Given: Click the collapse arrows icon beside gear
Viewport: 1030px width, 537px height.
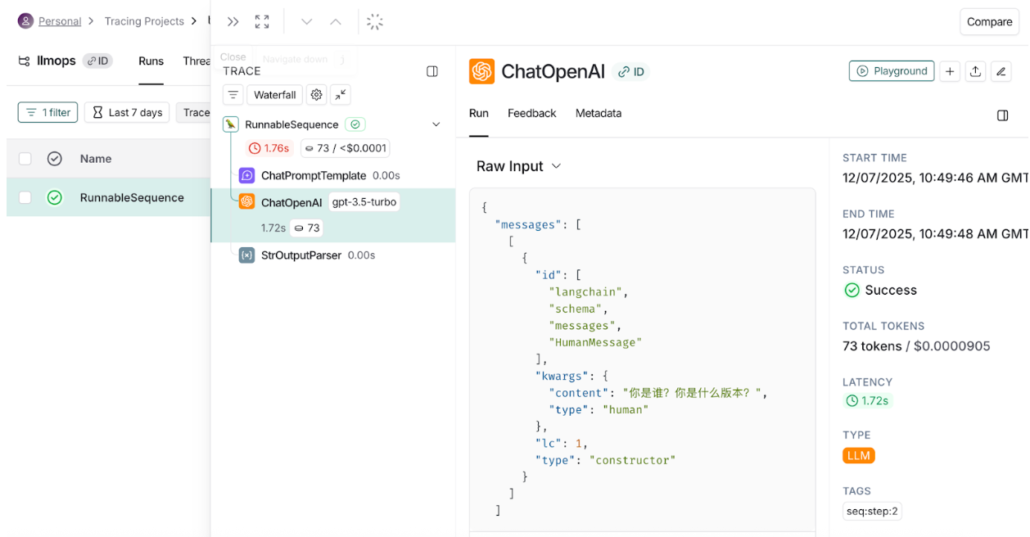Looking at the screenshot, I should coord(341,95).
